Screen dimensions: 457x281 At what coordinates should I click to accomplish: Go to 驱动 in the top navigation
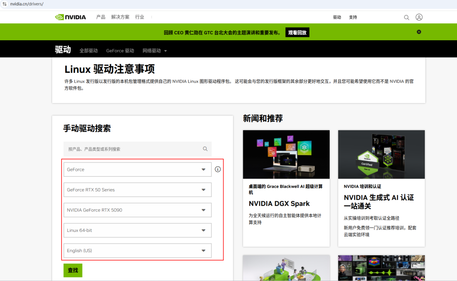point(337,17)
